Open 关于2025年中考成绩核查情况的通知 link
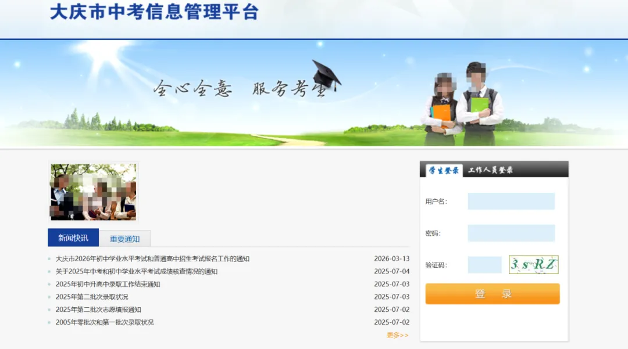The width and height of the screenshot is (628, 349). (136, 271)
